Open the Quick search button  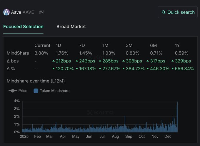click(178, 12)
